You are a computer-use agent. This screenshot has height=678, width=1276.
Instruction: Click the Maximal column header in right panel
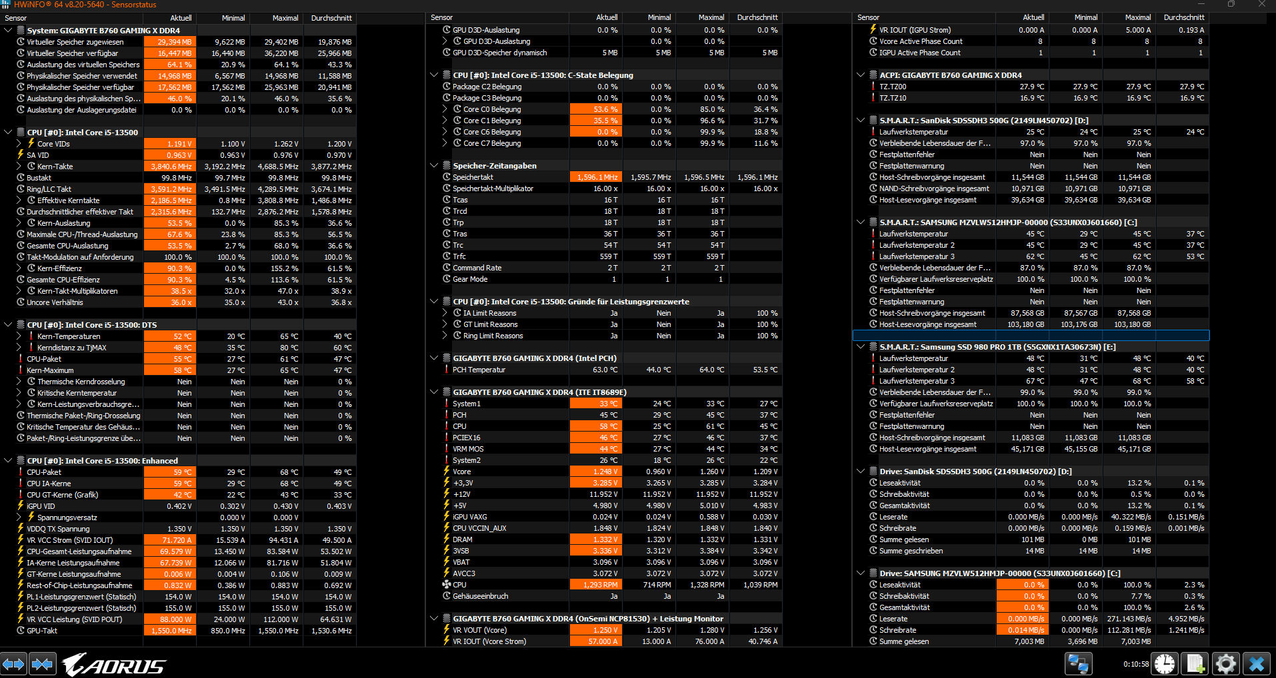[x=1130, y=18]
